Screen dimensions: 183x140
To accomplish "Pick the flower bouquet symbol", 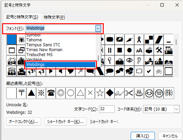I will pos(80,71).
